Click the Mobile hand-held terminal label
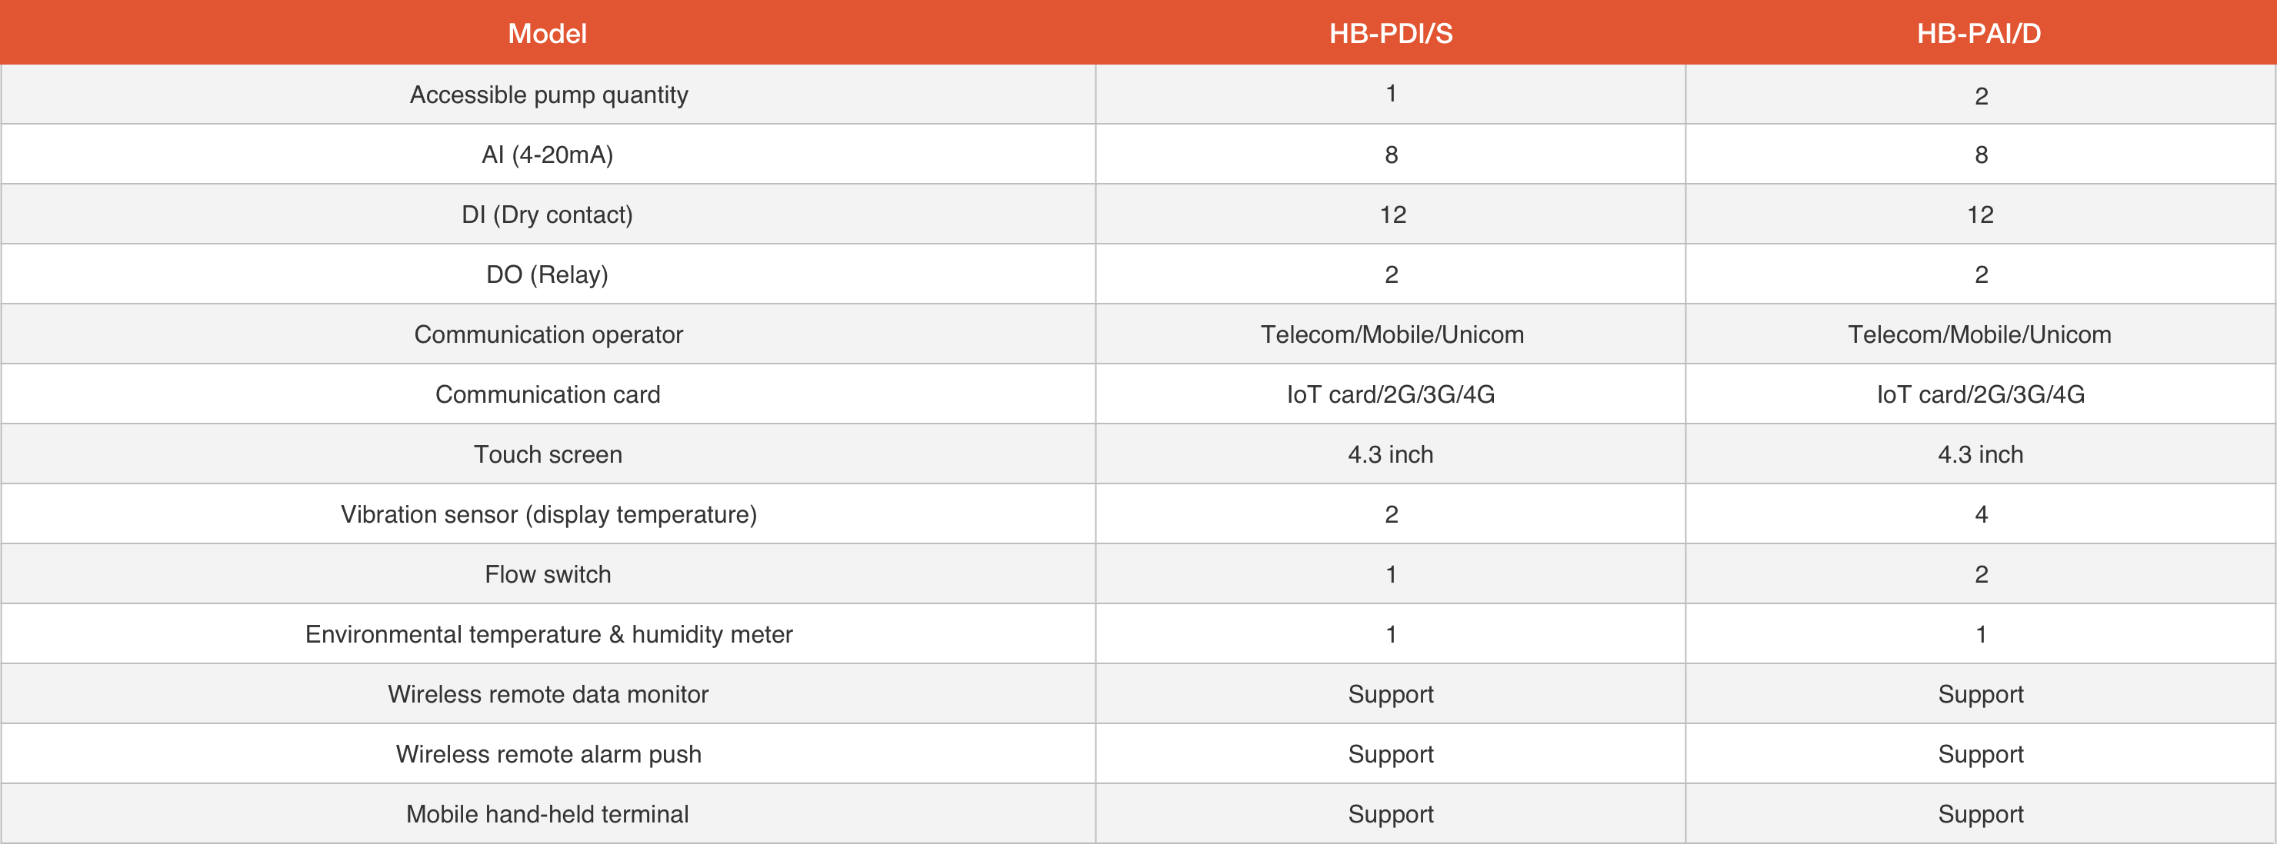Viewport: 2277px width, 844px height. (x=547, y=814)
